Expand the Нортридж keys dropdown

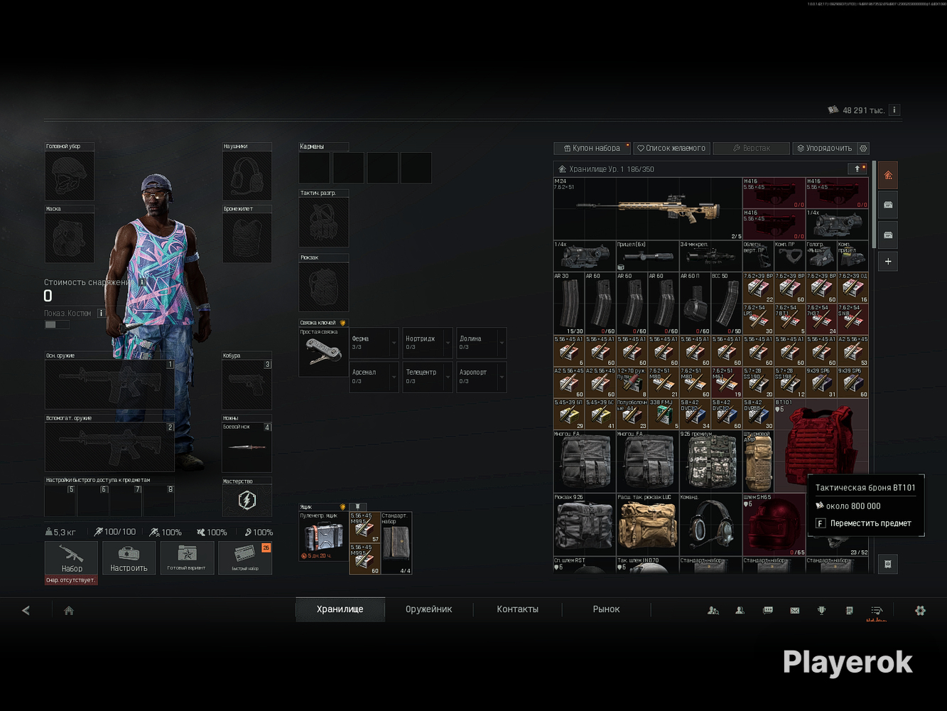pos(448,343)
